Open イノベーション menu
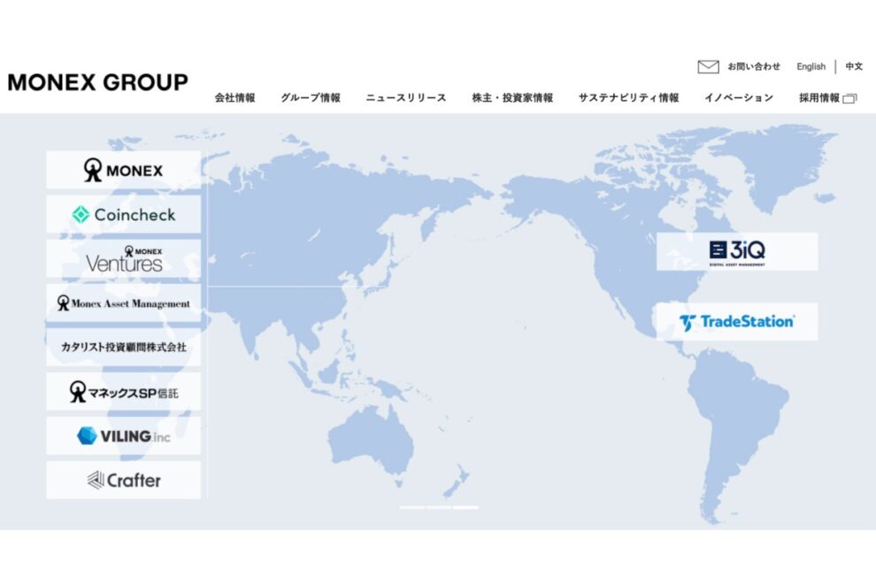 739,98
